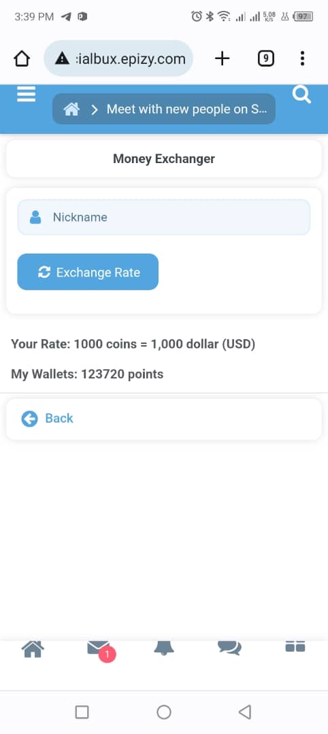The image size is (328, 734).
Task: Click the Meet with new people breadcrumb
Action: [187, 109]
